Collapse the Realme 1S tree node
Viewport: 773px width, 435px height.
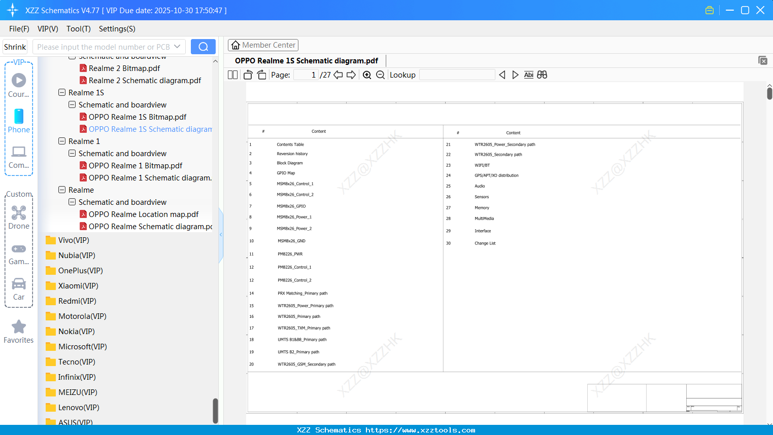62,93
